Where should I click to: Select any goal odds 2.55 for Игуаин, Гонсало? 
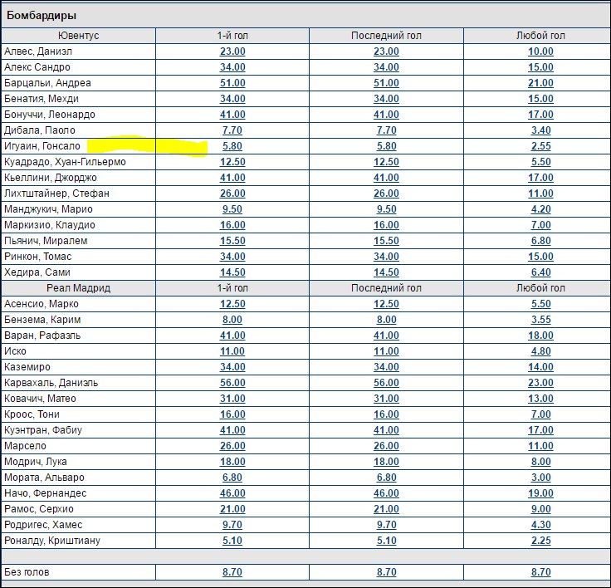pos(541,146)
